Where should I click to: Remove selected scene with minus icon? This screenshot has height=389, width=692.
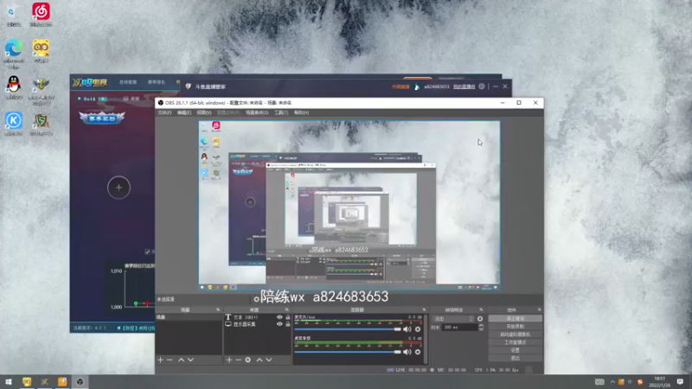coord(170,360)
